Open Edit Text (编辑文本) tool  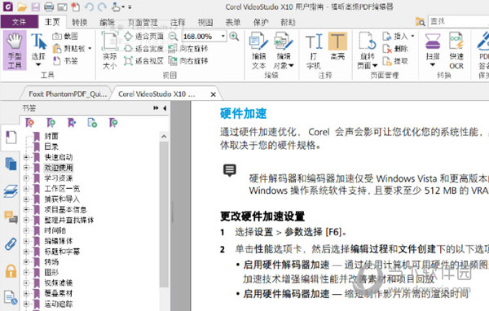(259, 50)
